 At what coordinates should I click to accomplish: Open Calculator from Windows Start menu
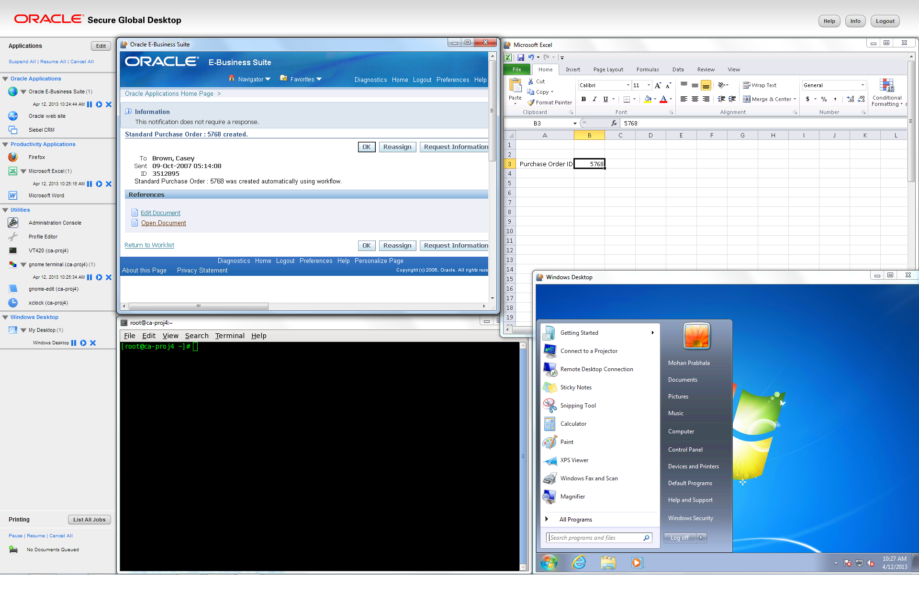(x=573, y=424)
